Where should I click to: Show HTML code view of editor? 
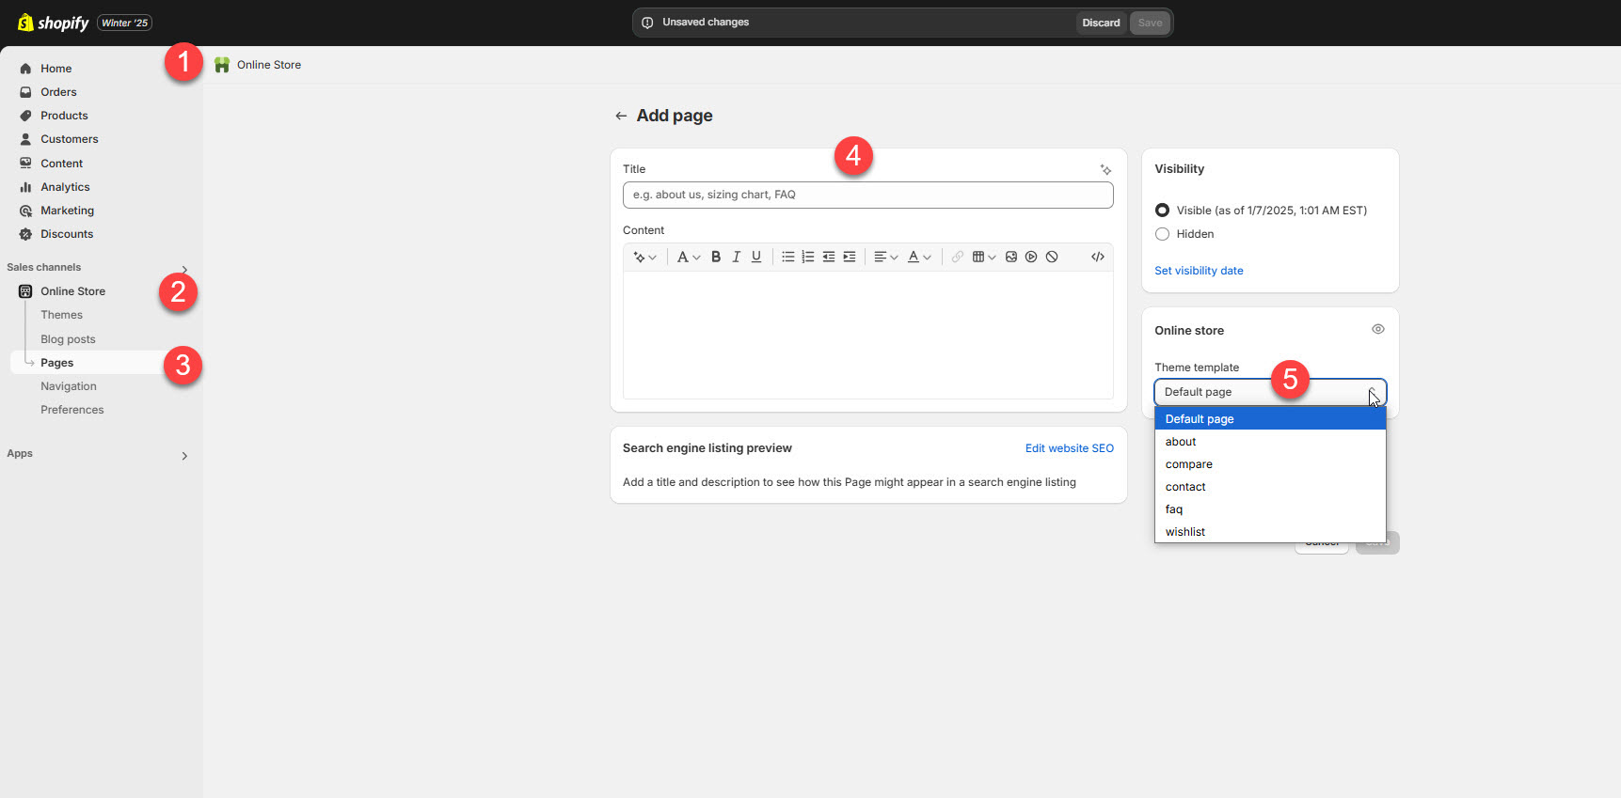1097,257
